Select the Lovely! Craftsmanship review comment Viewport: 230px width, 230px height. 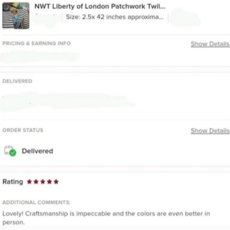point(106,218)
